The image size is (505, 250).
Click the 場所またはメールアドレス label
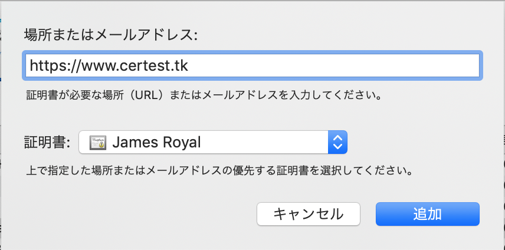(x=110, y=34)
